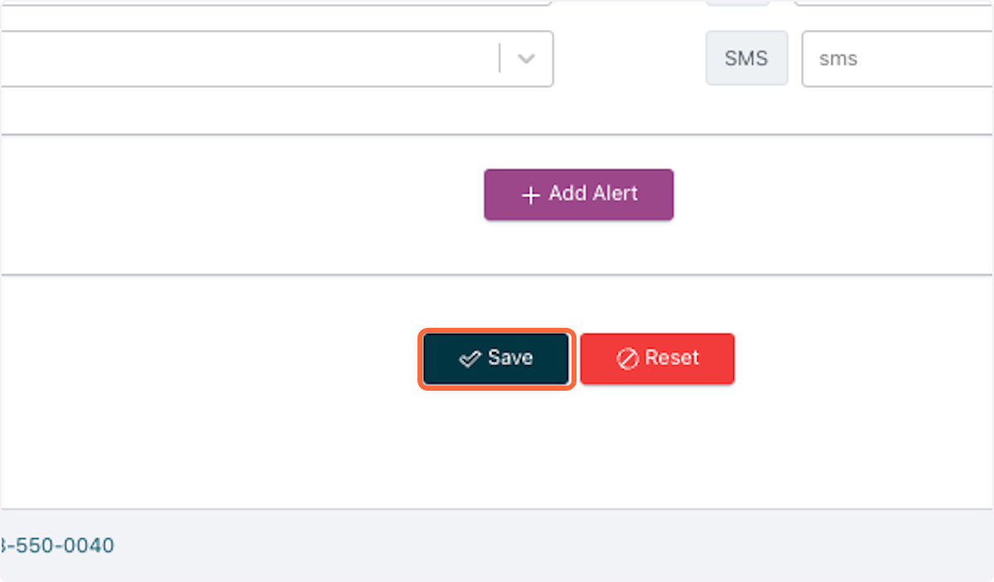Viewport: 994px width, 582px height.
Task: Click the Reset text label
Action: [x=673, y=358]
